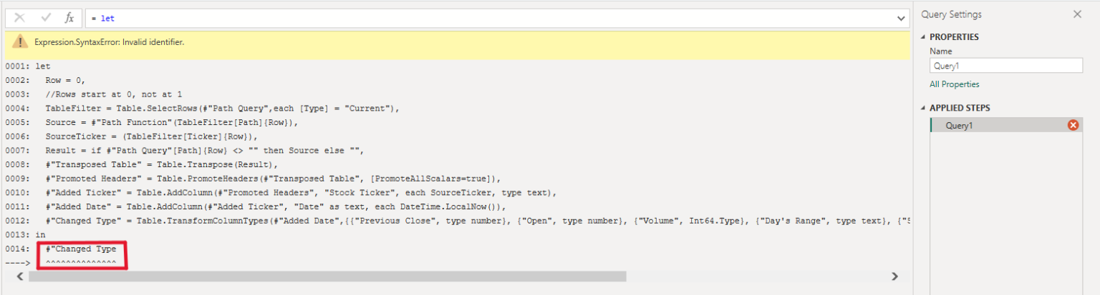The width and height of the screenshot is (1100, 295).
Task: Click the fx function icon
Action: pyautogui.click(x=69, y=18)
